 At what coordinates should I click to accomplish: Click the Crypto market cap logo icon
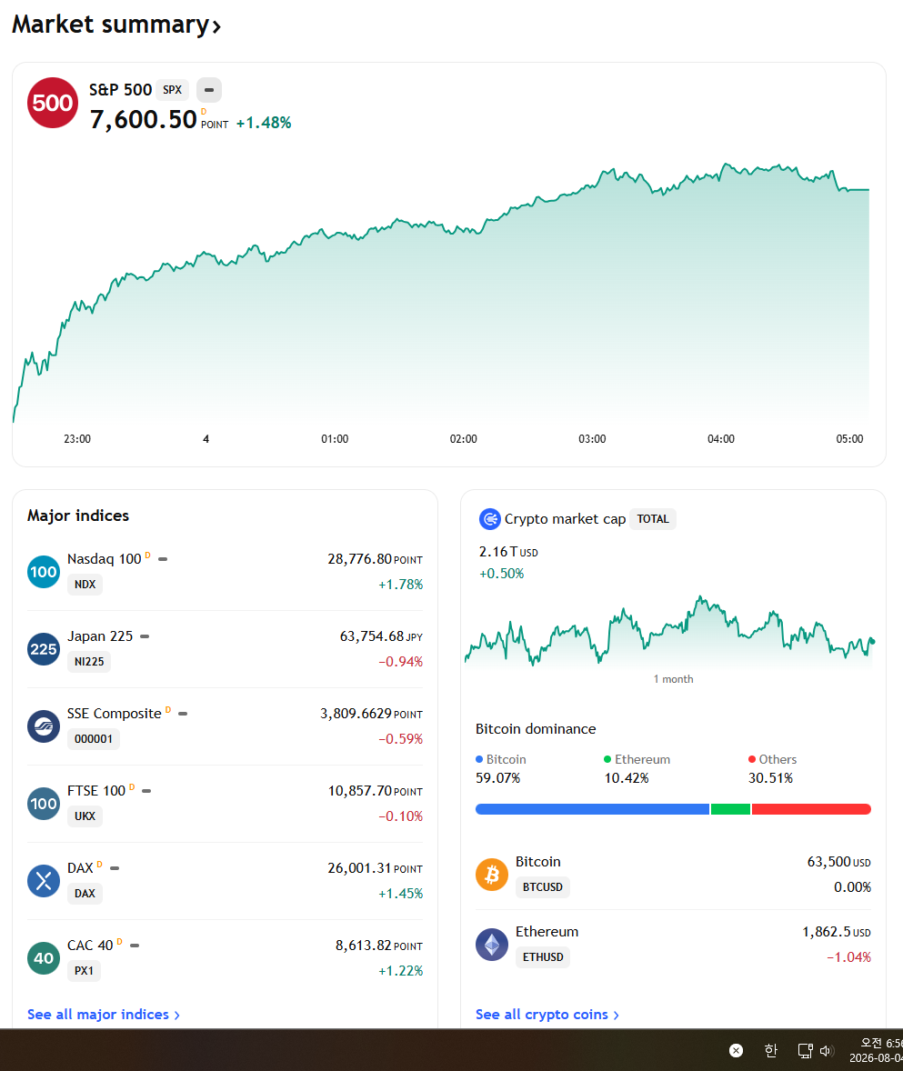490,519
